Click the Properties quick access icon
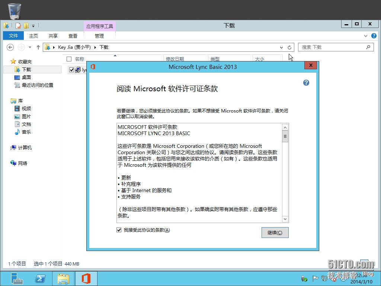Screen dimensions: 381x286 click(19, 26)
